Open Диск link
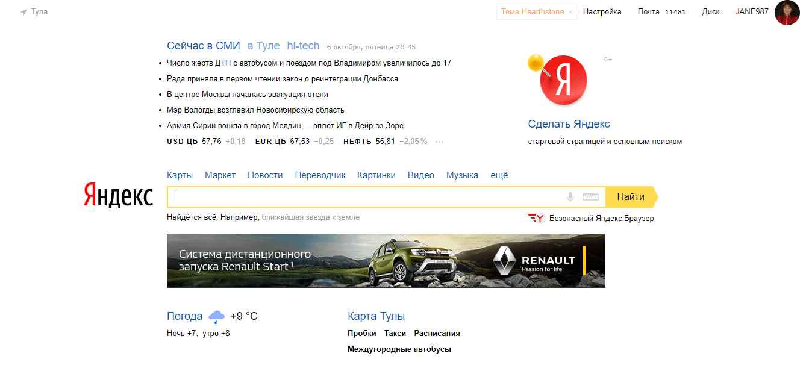Image resolution: width=809 pixels, height=368 pixels. click(711, 12)
